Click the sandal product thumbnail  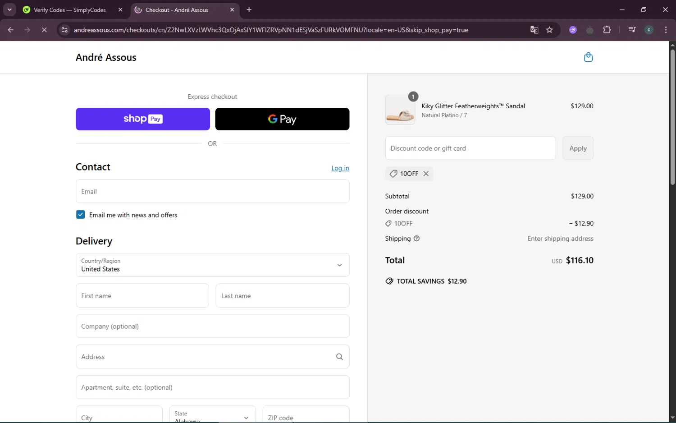[x=400, y=110]
